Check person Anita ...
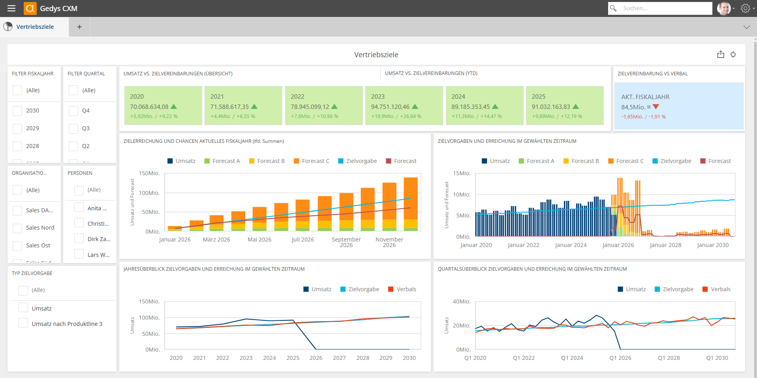 click(79, 208)
